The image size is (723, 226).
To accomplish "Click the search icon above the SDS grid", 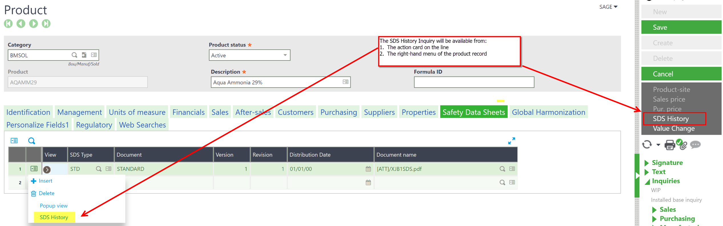I will coord(31,141).
